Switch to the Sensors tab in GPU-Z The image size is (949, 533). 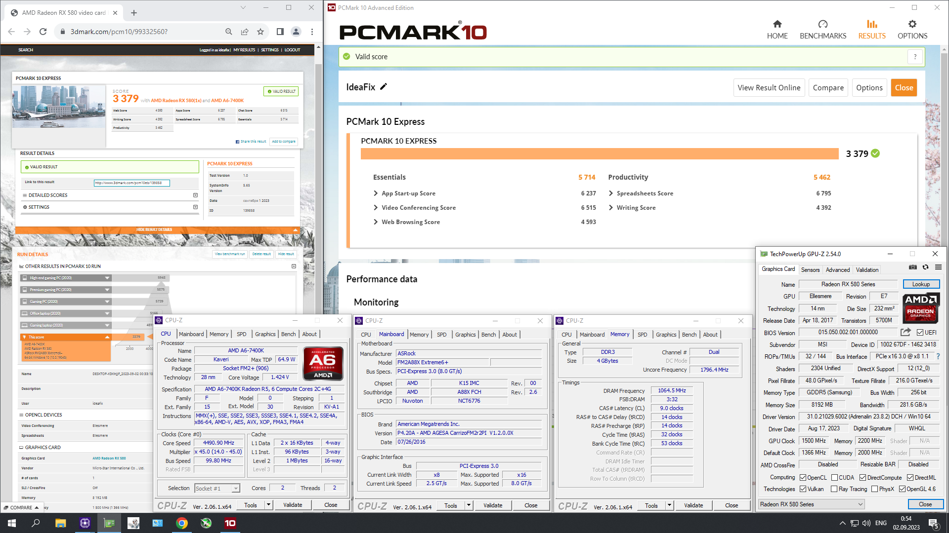click(x=810, y=270)
